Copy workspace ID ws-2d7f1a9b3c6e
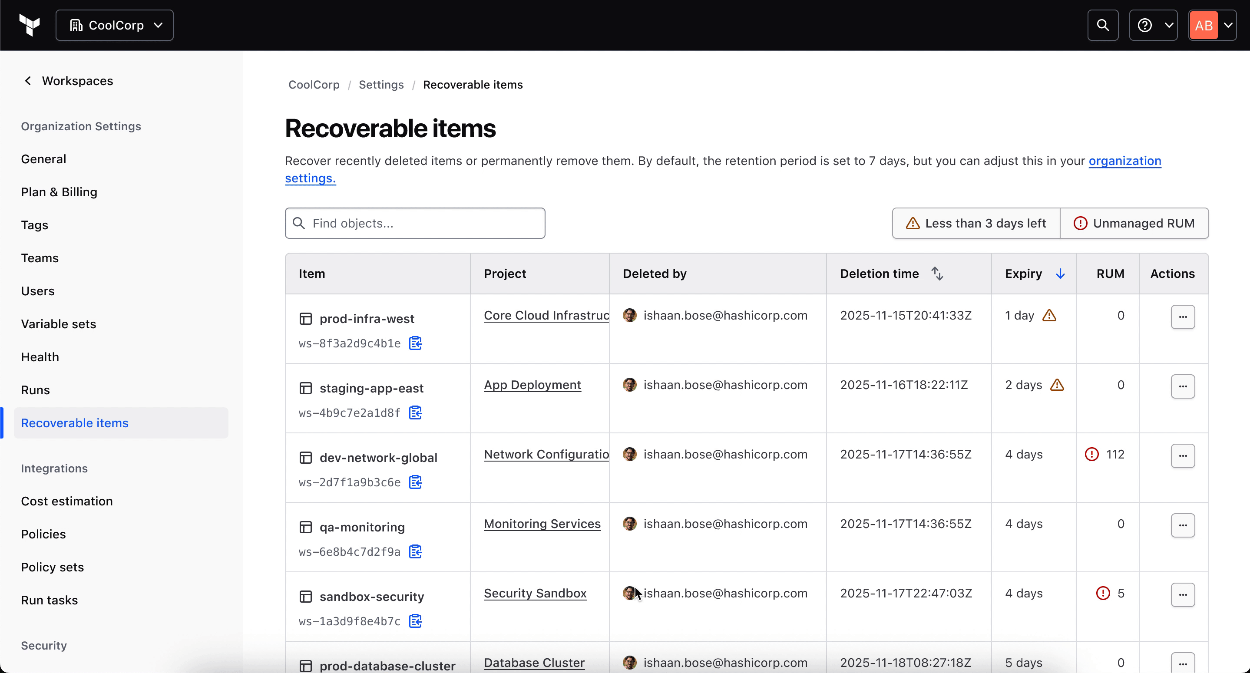 [415, 482]
